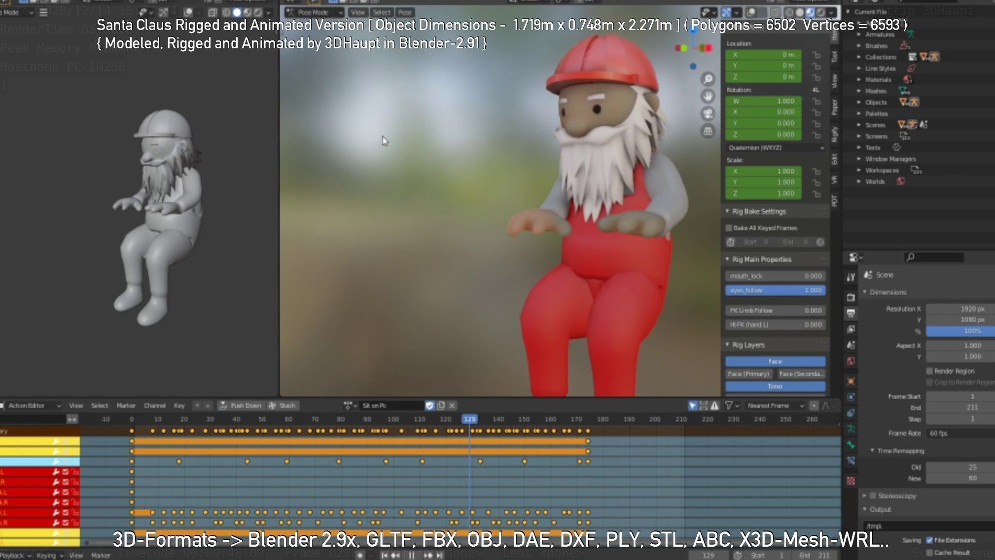Click the Stash action button

coord(282,405)
